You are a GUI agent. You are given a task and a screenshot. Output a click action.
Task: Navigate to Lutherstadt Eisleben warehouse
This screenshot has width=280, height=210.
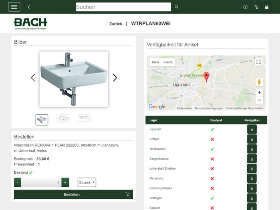point(252,168)
